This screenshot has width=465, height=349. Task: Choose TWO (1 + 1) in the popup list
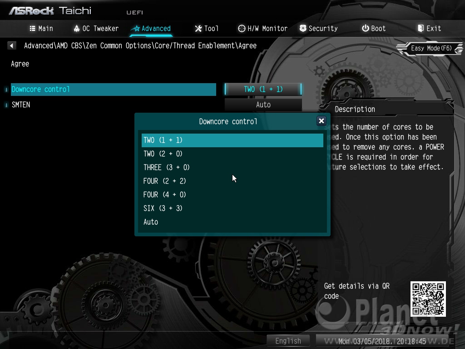(x=232, y=140)
